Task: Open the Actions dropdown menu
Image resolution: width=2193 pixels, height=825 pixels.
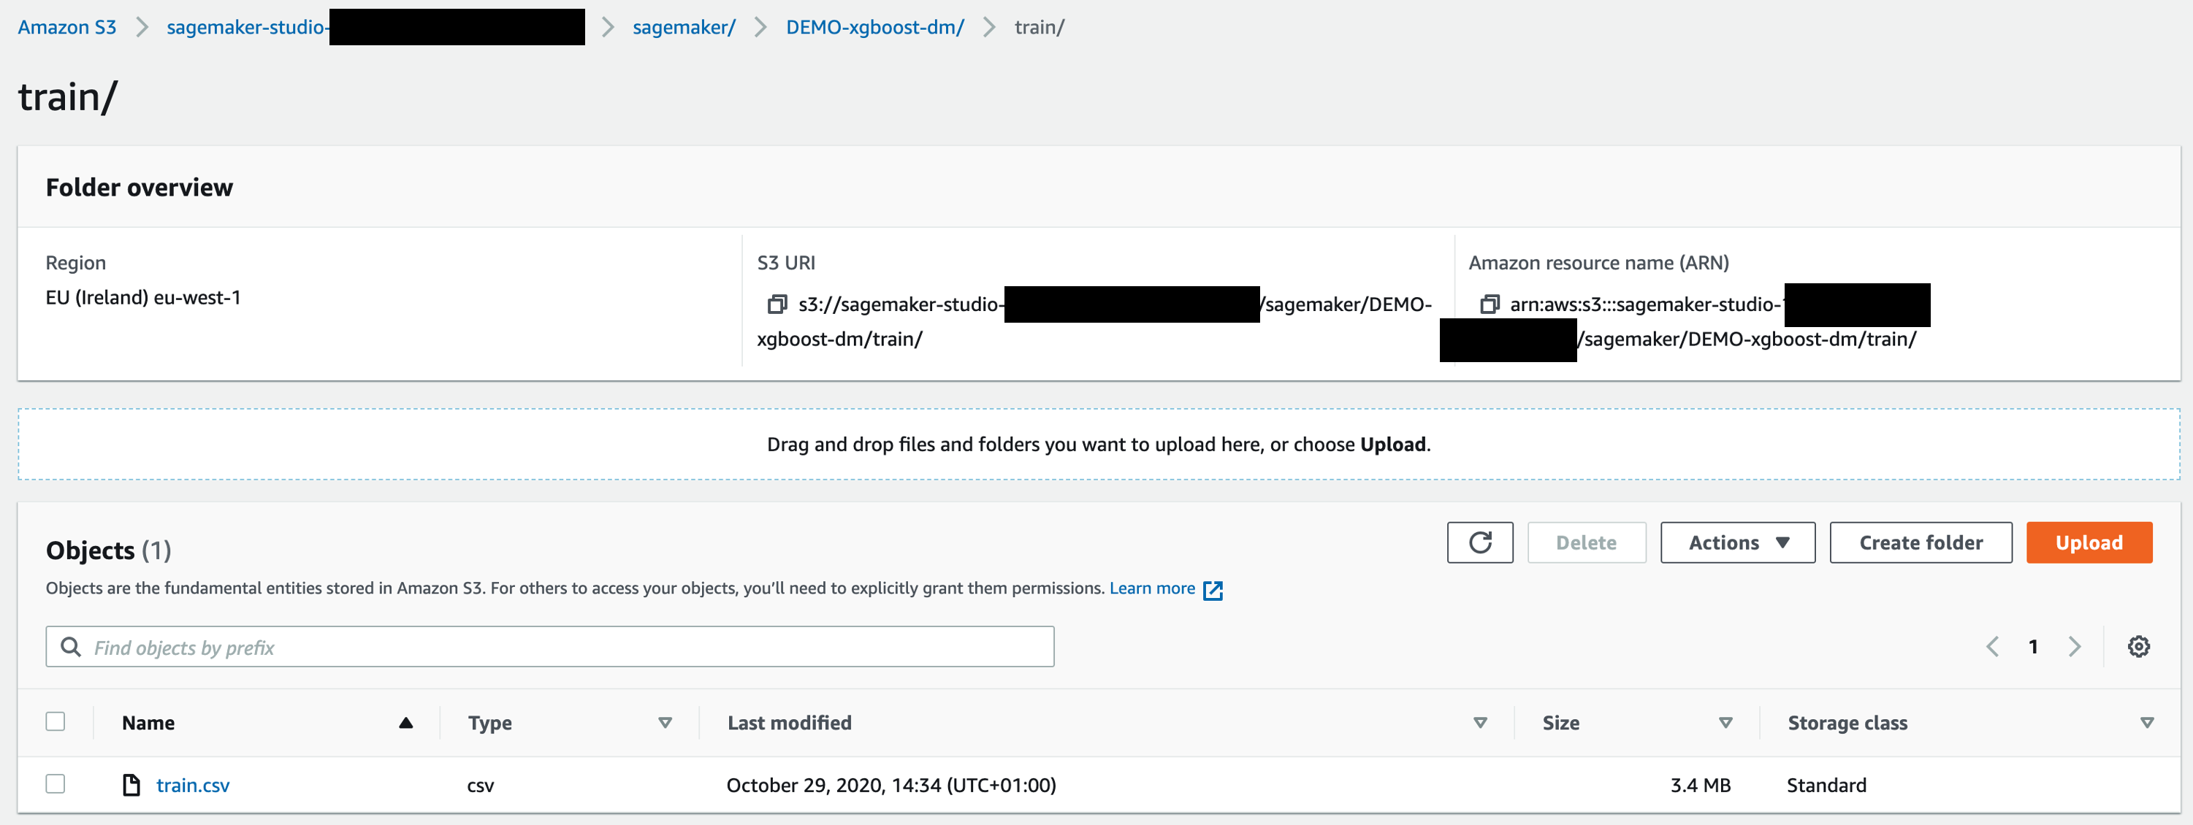Action: [1736, 542]
